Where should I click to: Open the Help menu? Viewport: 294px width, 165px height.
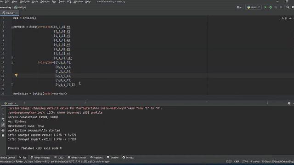tap(88, 1)
